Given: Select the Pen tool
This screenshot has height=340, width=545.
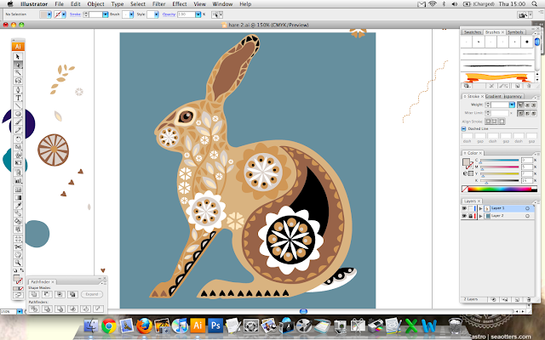Looking at the screenshot, I should [x=18, y=90].
